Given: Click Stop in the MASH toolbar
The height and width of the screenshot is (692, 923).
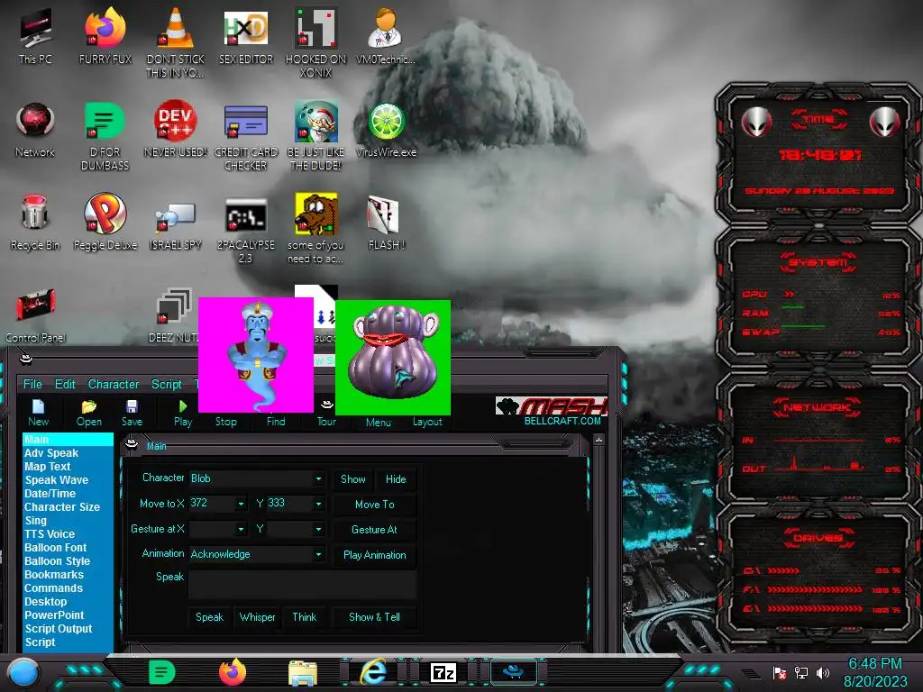Looking at the screenshot, I should [226, 422].
